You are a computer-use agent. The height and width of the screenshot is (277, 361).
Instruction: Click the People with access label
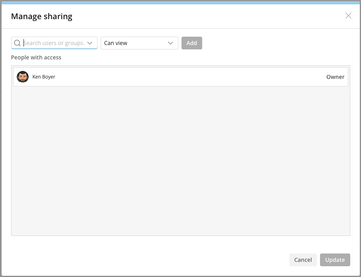pos(36,57)
